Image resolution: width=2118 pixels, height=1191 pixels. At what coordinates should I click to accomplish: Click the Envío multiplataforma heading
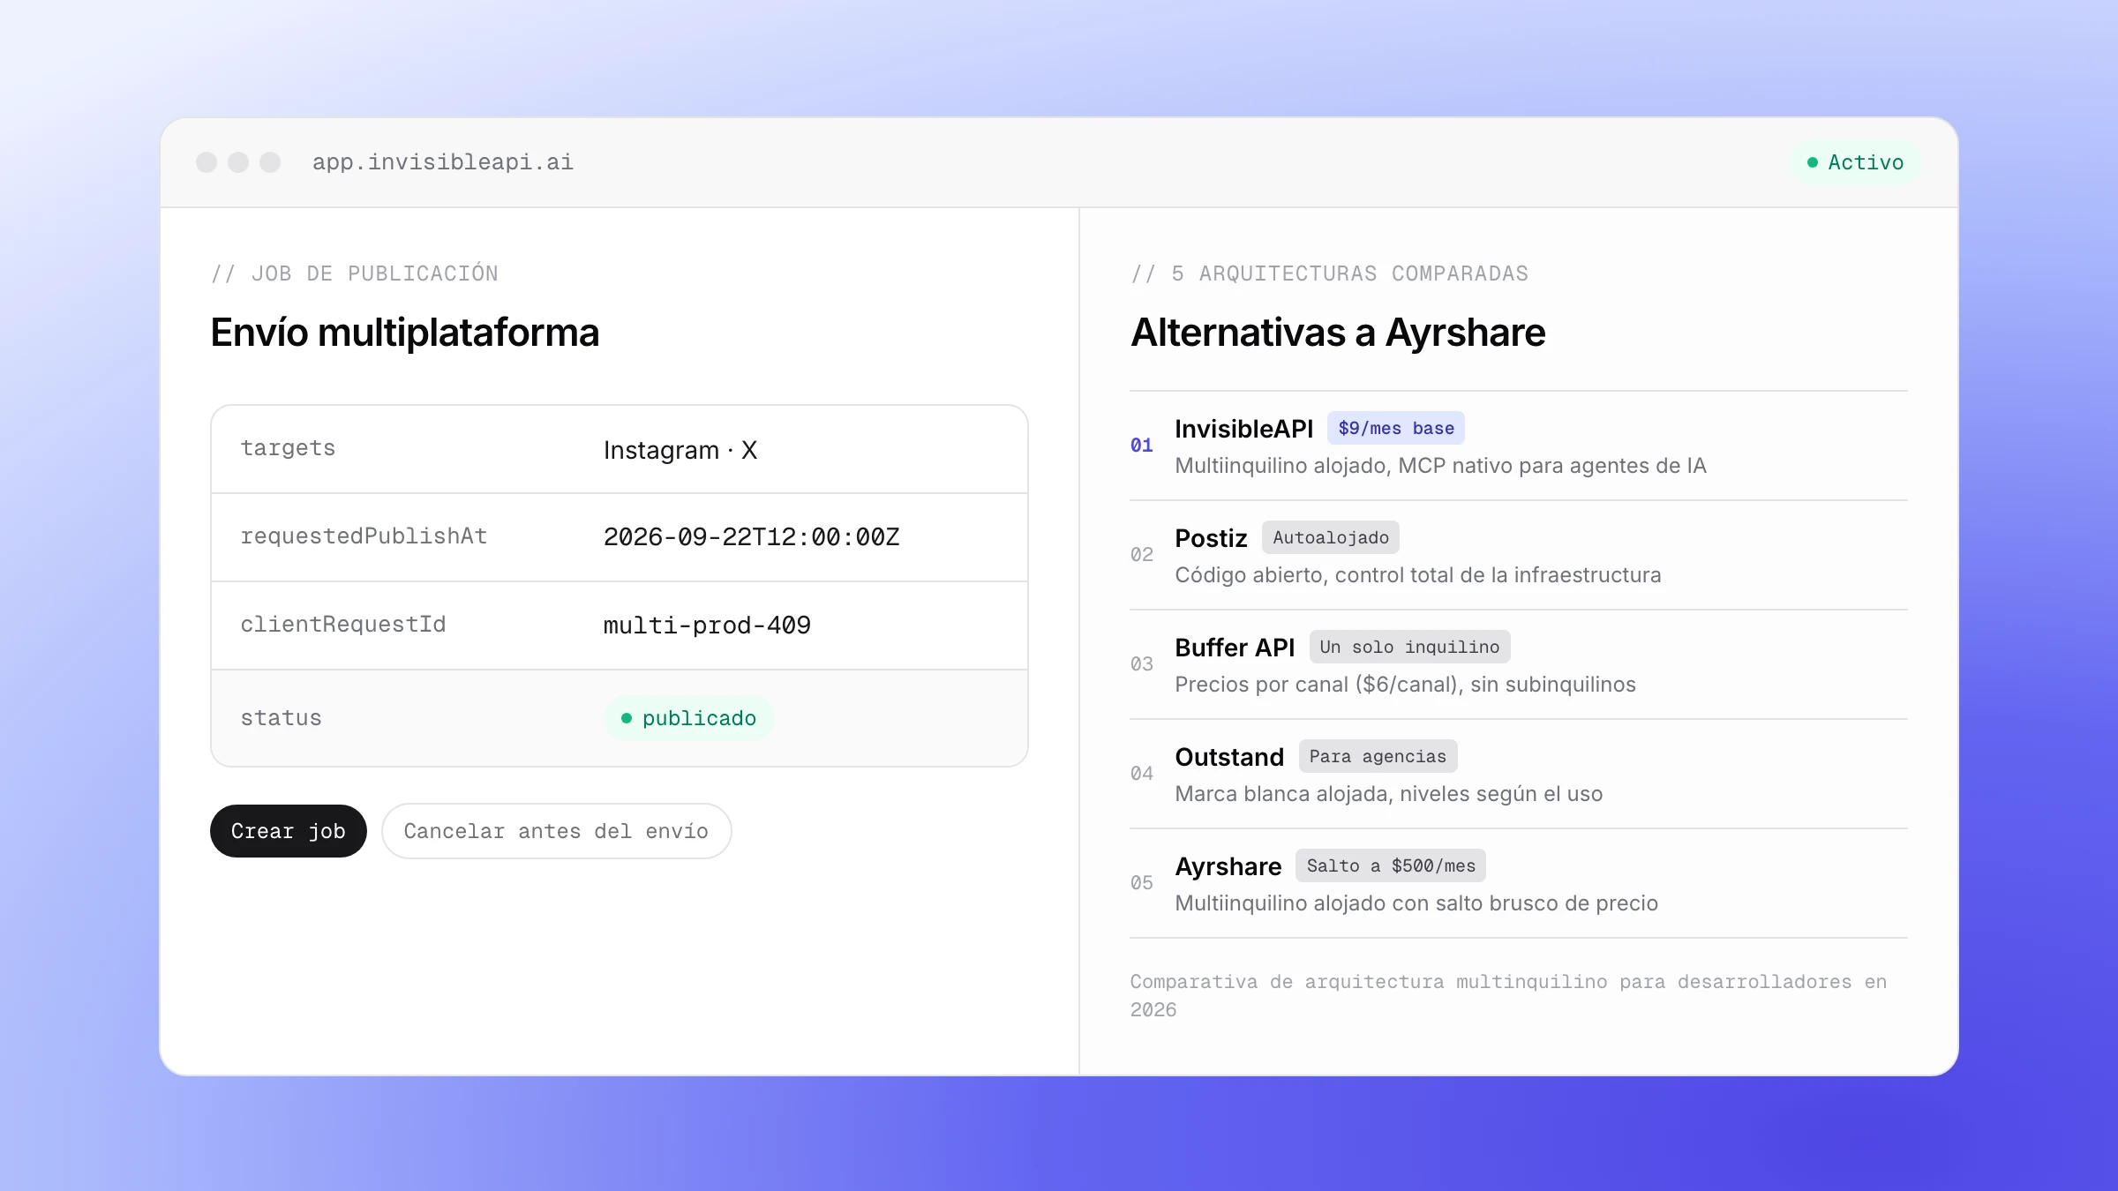(404, 333)
